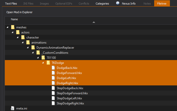The width and height of the screenshot is (177, 111).
Task: Collapse the actors folder
Action: coord(12,32)
